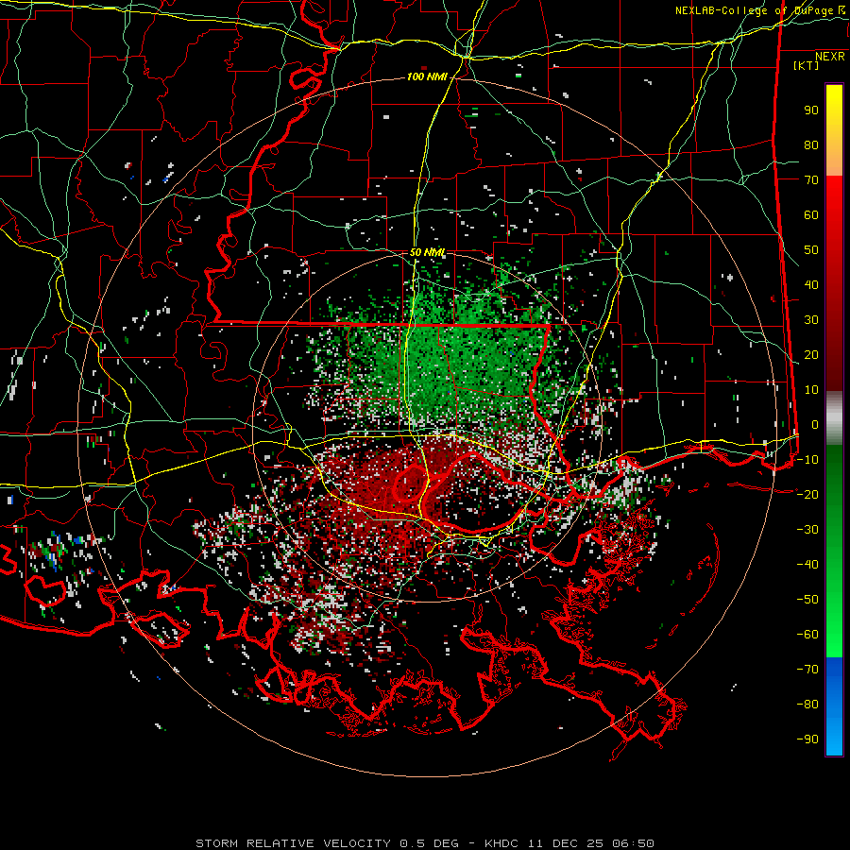Image resolution: width=850 pixels, height=850 pixels.
Task: Click the 40 value on the velocity scale
Action: tap(811, 285)
